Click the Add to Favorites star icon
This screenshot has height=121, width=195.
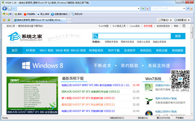[9, 20]
